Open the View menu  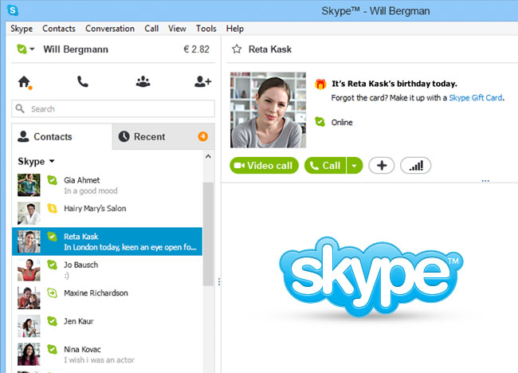[177, 29]
